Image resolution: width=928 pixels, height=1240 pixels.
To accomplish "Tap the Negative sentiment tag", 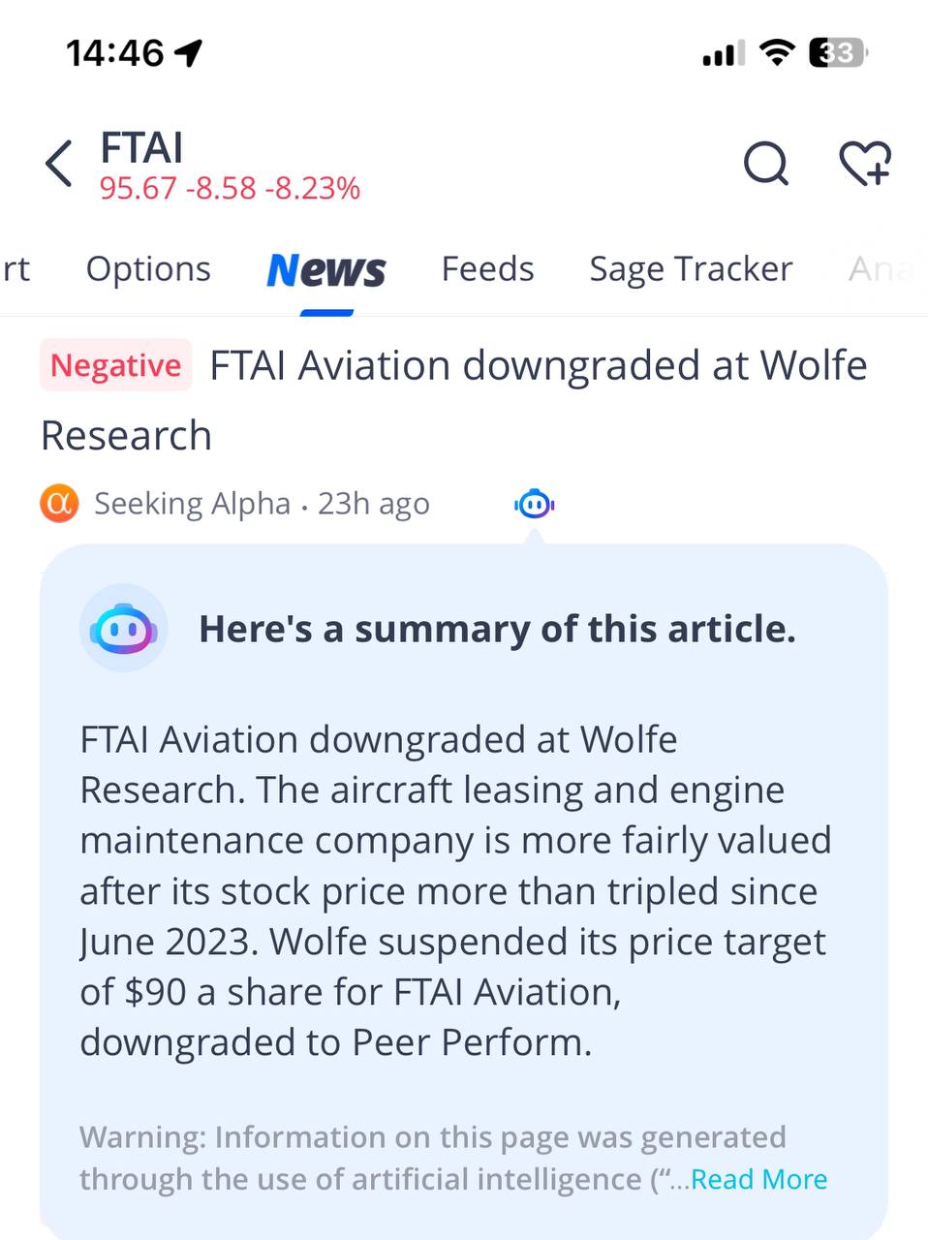I will tap(115, 365).
